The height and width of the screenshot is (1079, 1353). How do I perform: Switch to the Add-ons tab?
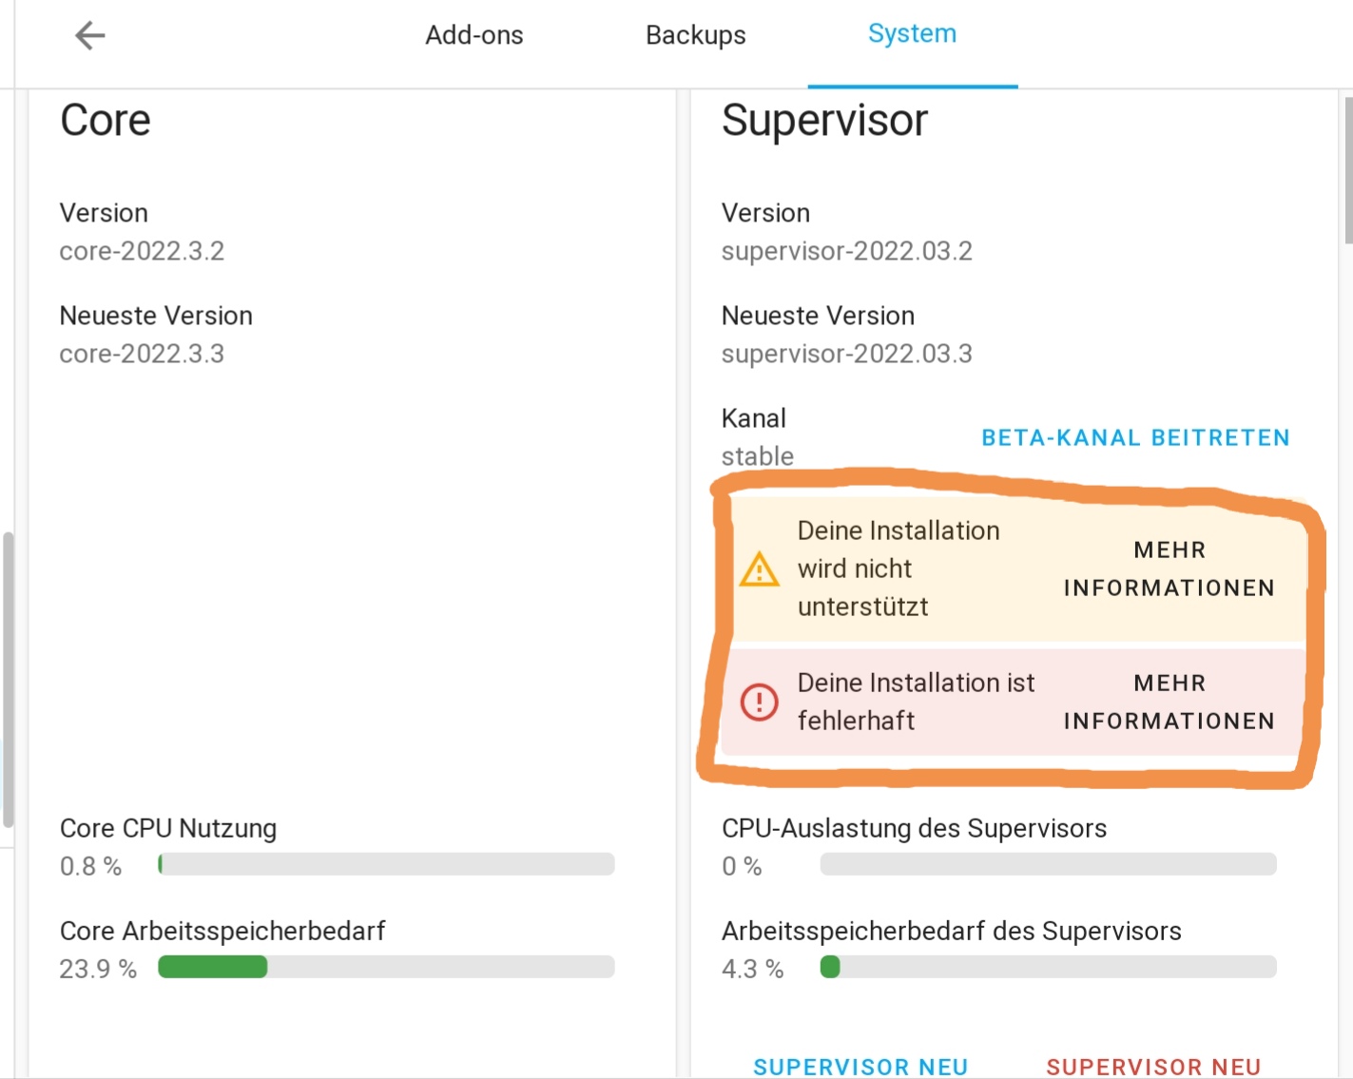point(474,35)
